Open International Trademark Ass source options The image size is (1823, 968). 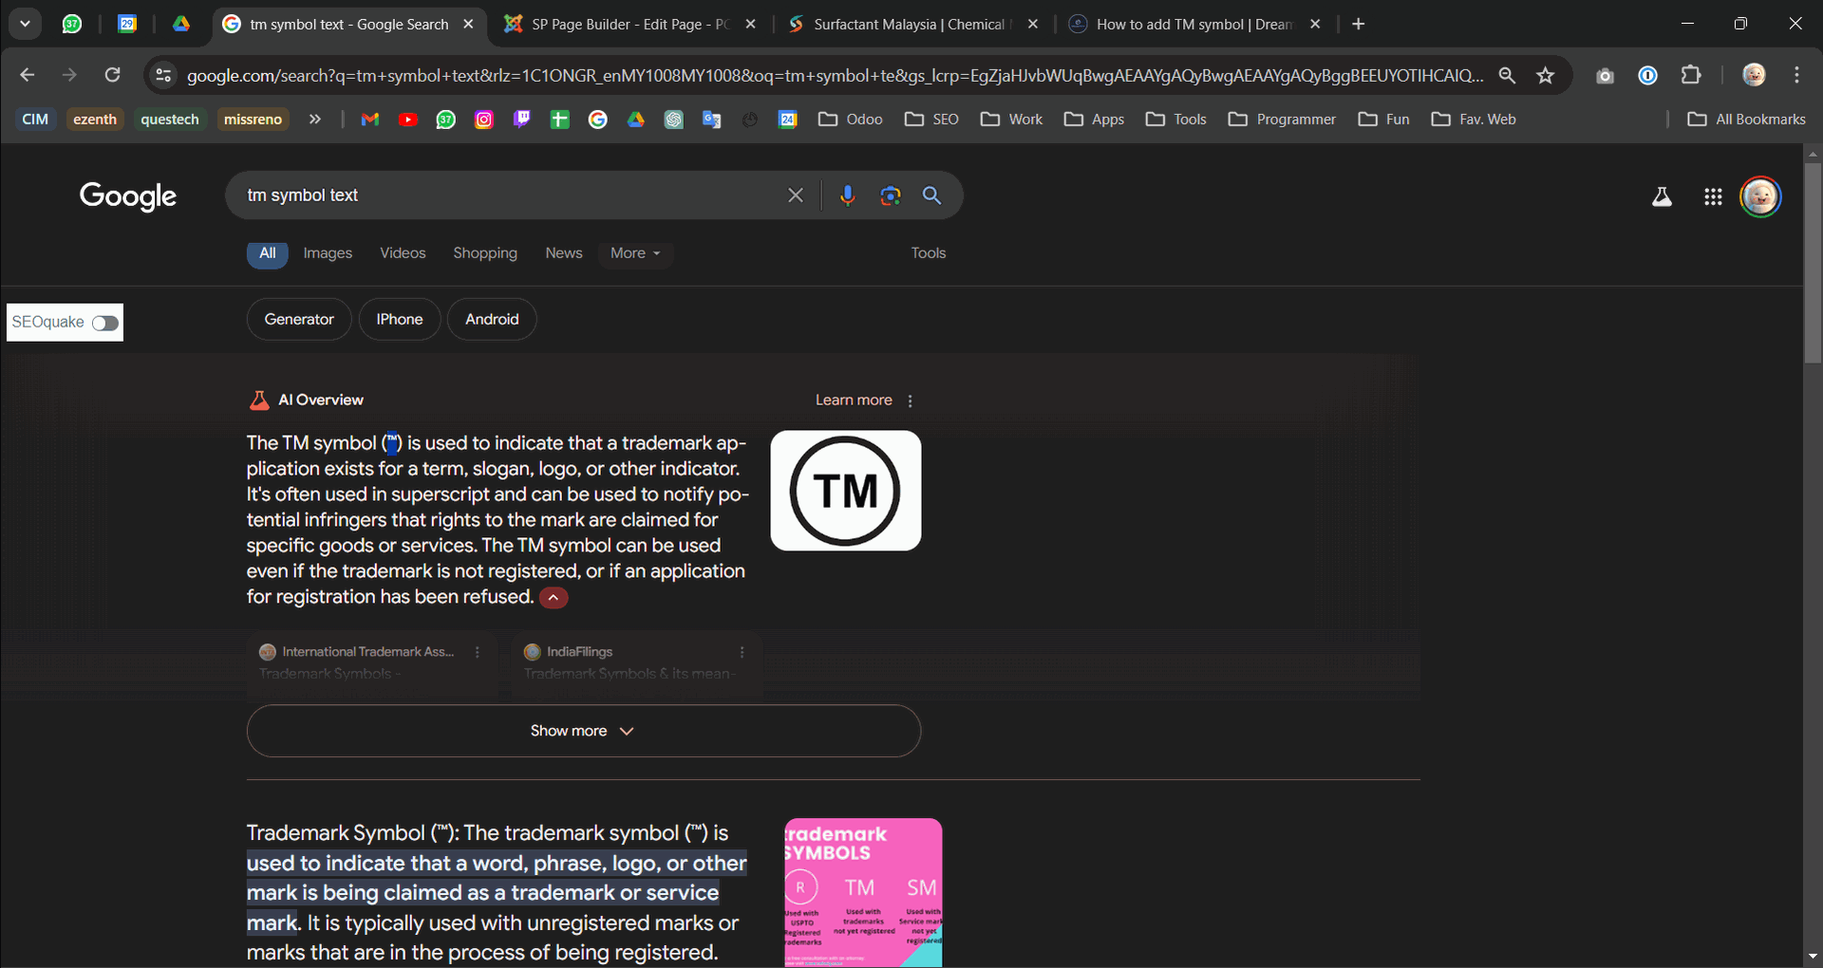point(478,652)
